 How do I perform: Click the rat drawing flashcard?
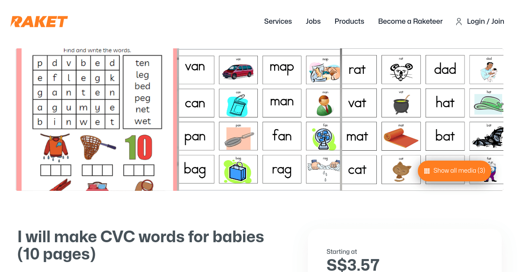coord(400,70)
